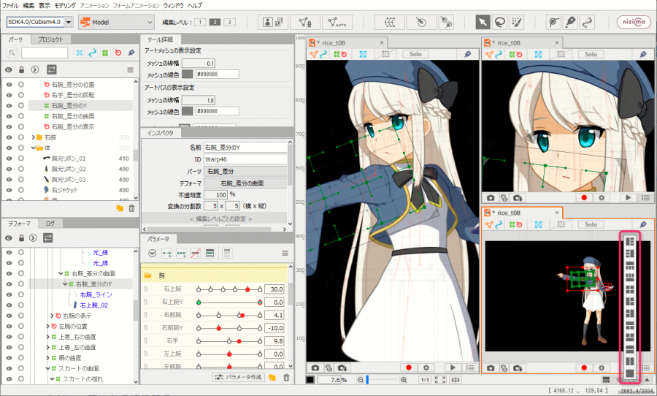
Task: Open the texture atlas editor toolbar button
Action: tap(272, 22)
